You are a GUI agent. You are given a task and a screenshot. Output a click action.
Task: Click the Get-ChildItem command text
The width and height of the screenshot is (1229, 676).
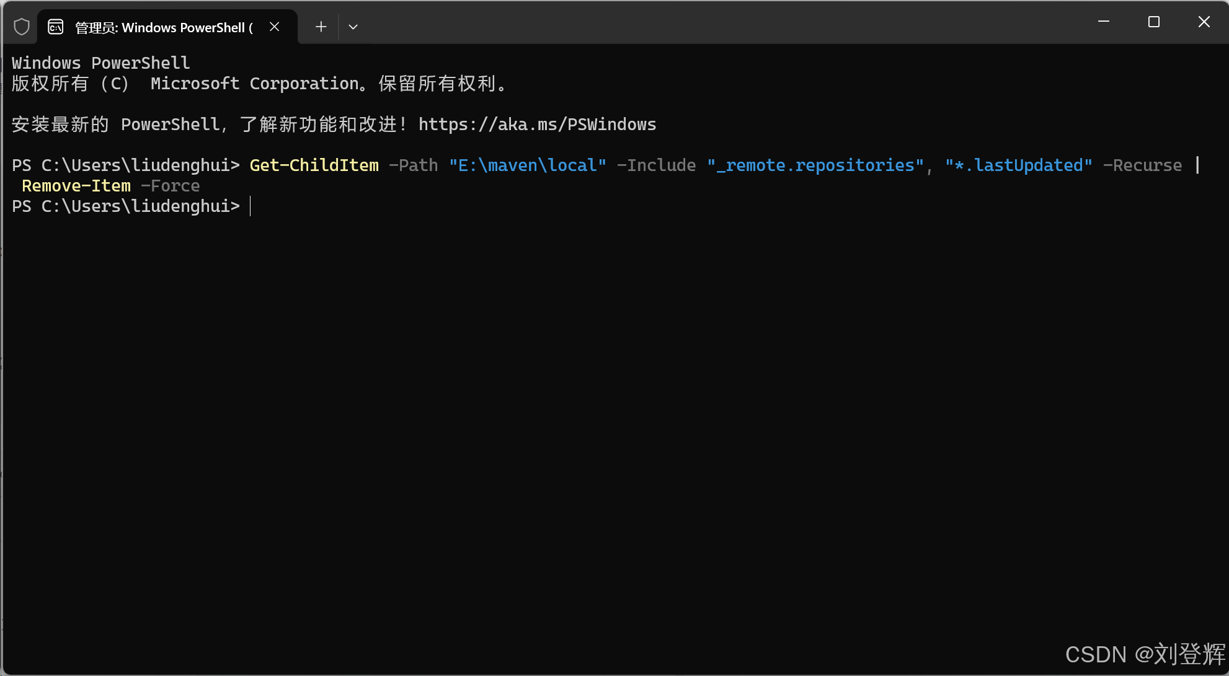[x=314, y=165]
